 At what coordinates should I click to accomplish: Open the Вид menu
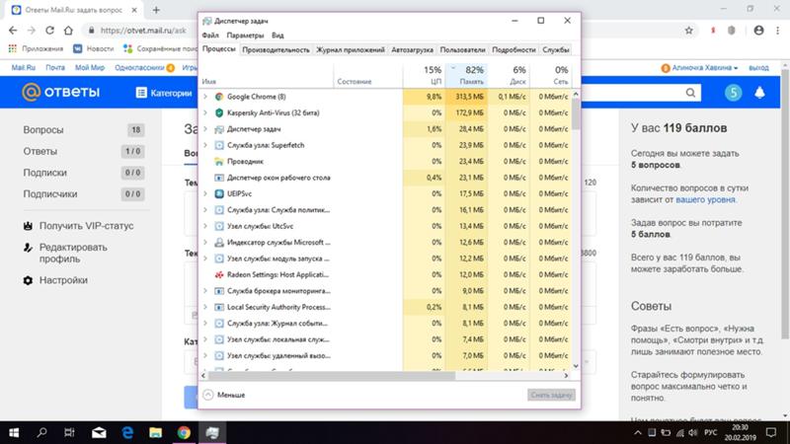277,36
